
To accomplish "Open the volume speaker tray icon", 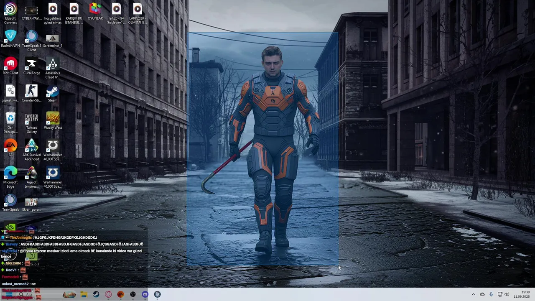I will click(507, 294).
